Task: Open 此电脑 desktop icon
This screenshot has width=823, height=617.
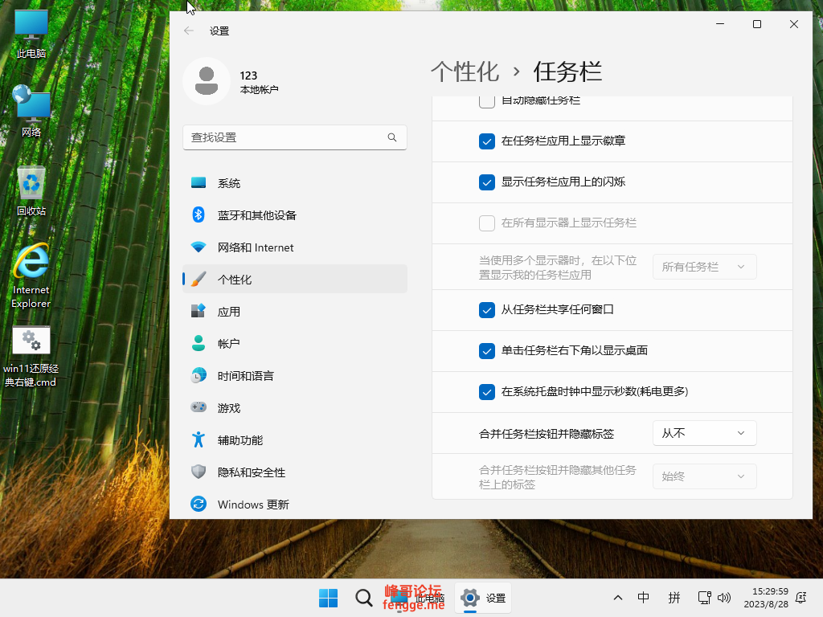Action: click(31, 34)
